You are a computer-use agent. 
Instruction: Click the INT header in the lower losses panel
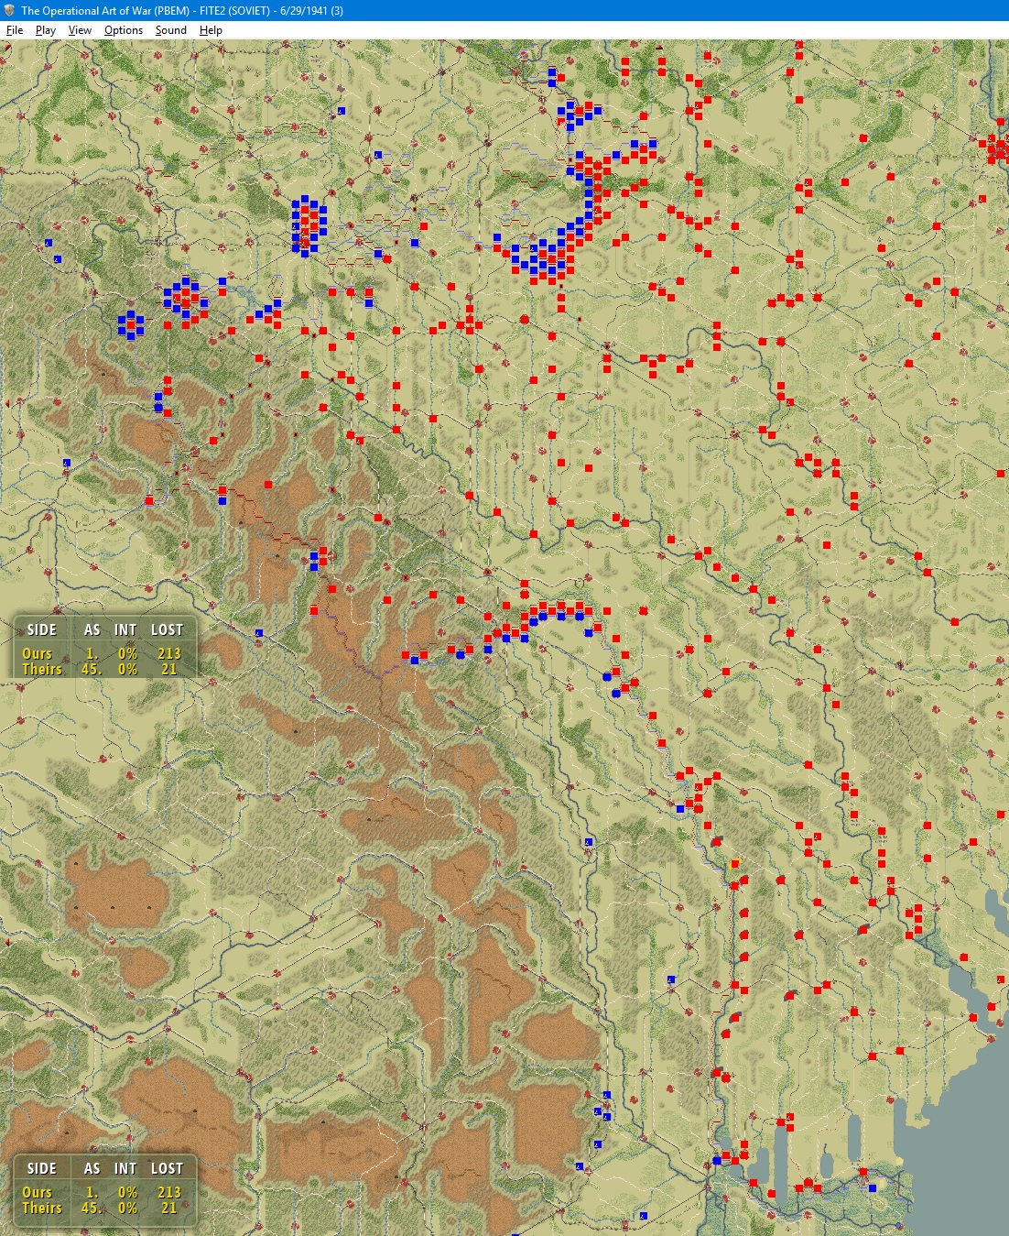(x=125, y=1169)
